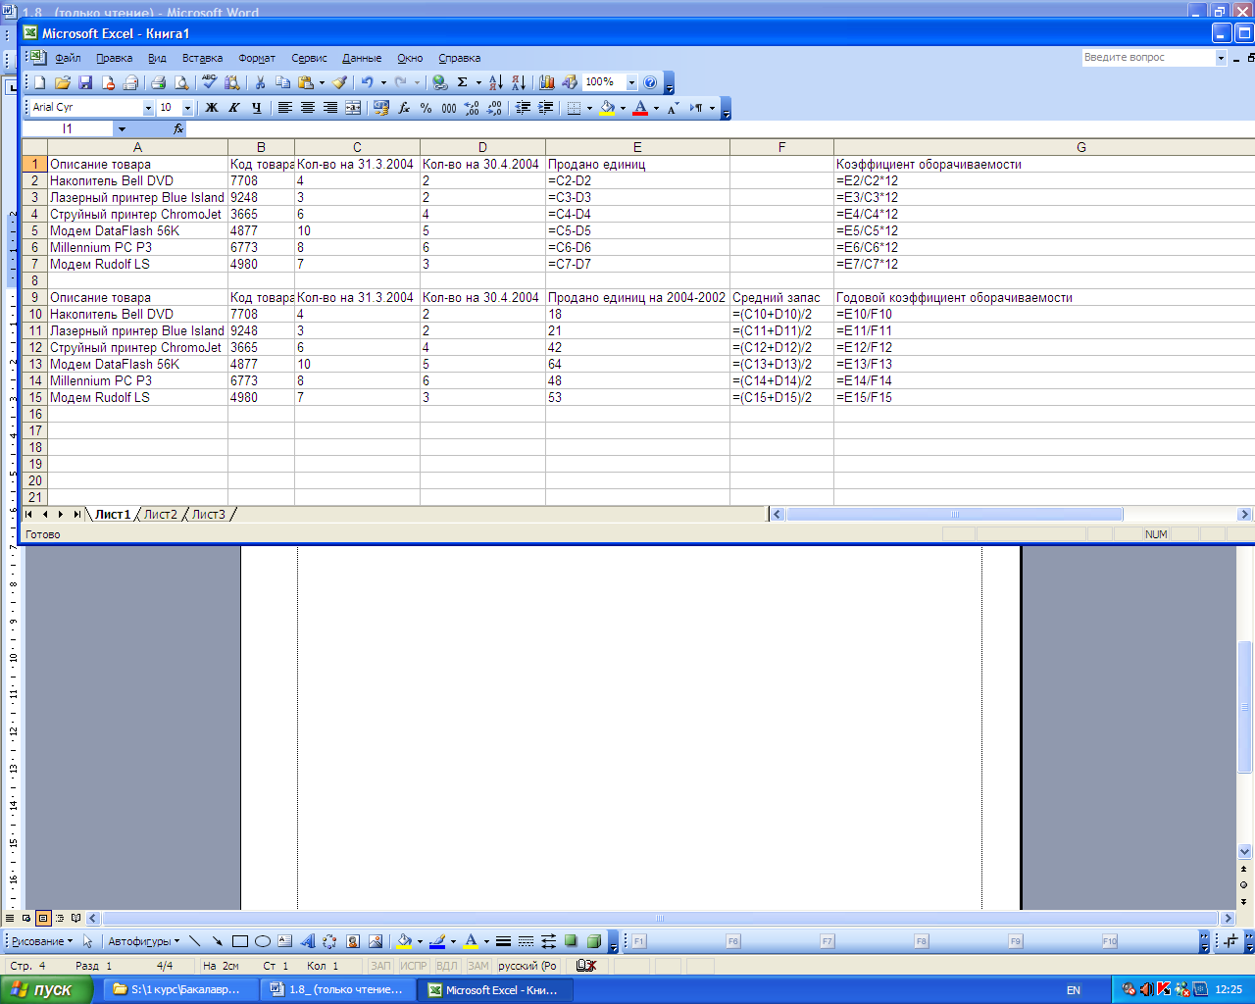Open Windows Пуск start button
Screen dimensions: 1255x1004
tap(46, 989)
